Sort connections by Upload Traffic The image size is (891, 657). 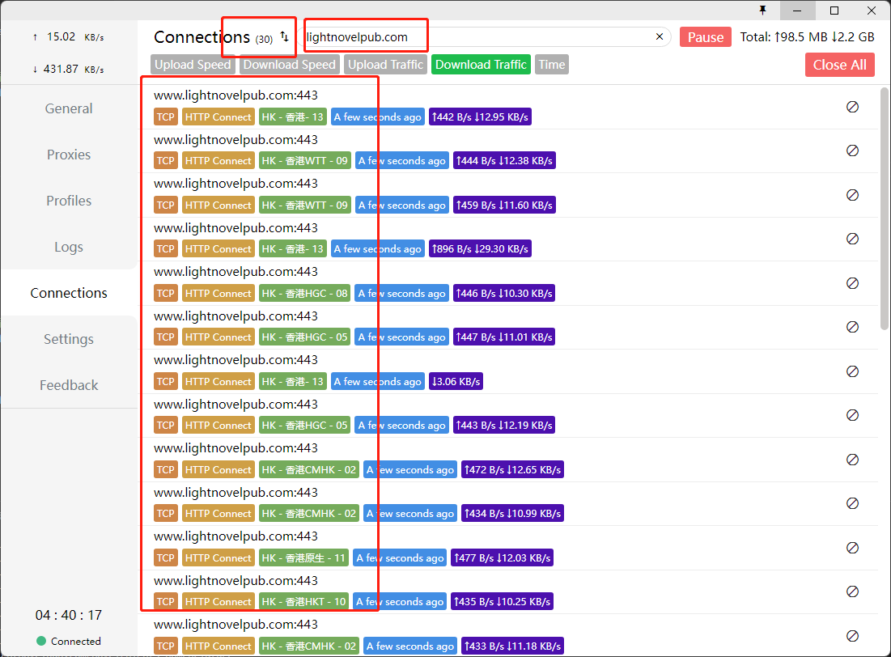(386, 64)
